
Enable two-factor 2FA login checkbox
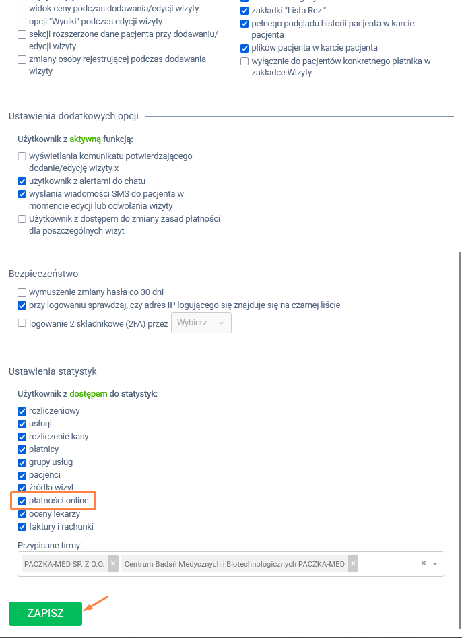coord(22,323)
